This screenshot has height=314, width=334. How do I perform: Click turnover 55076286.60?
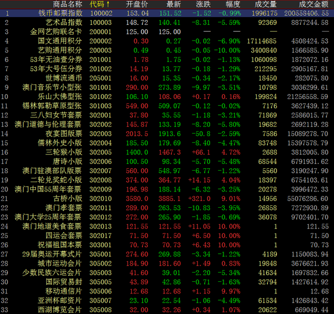click(x=308, y=199)
